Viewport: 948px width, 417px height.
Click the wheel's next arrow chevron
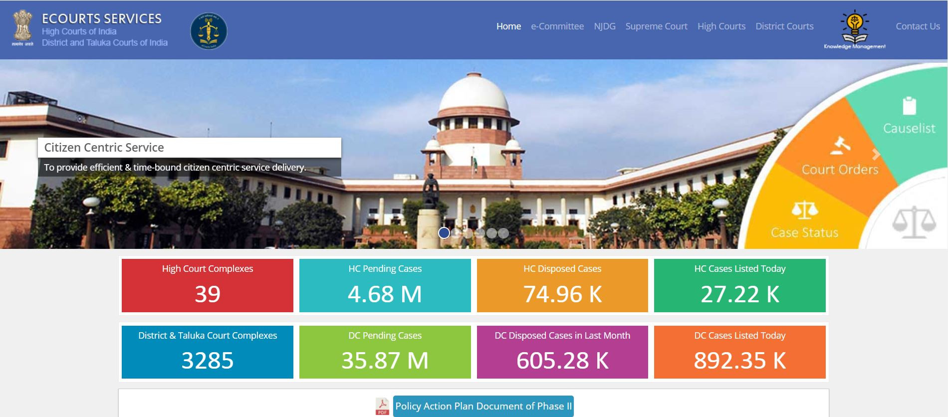[x=876, y=155]
